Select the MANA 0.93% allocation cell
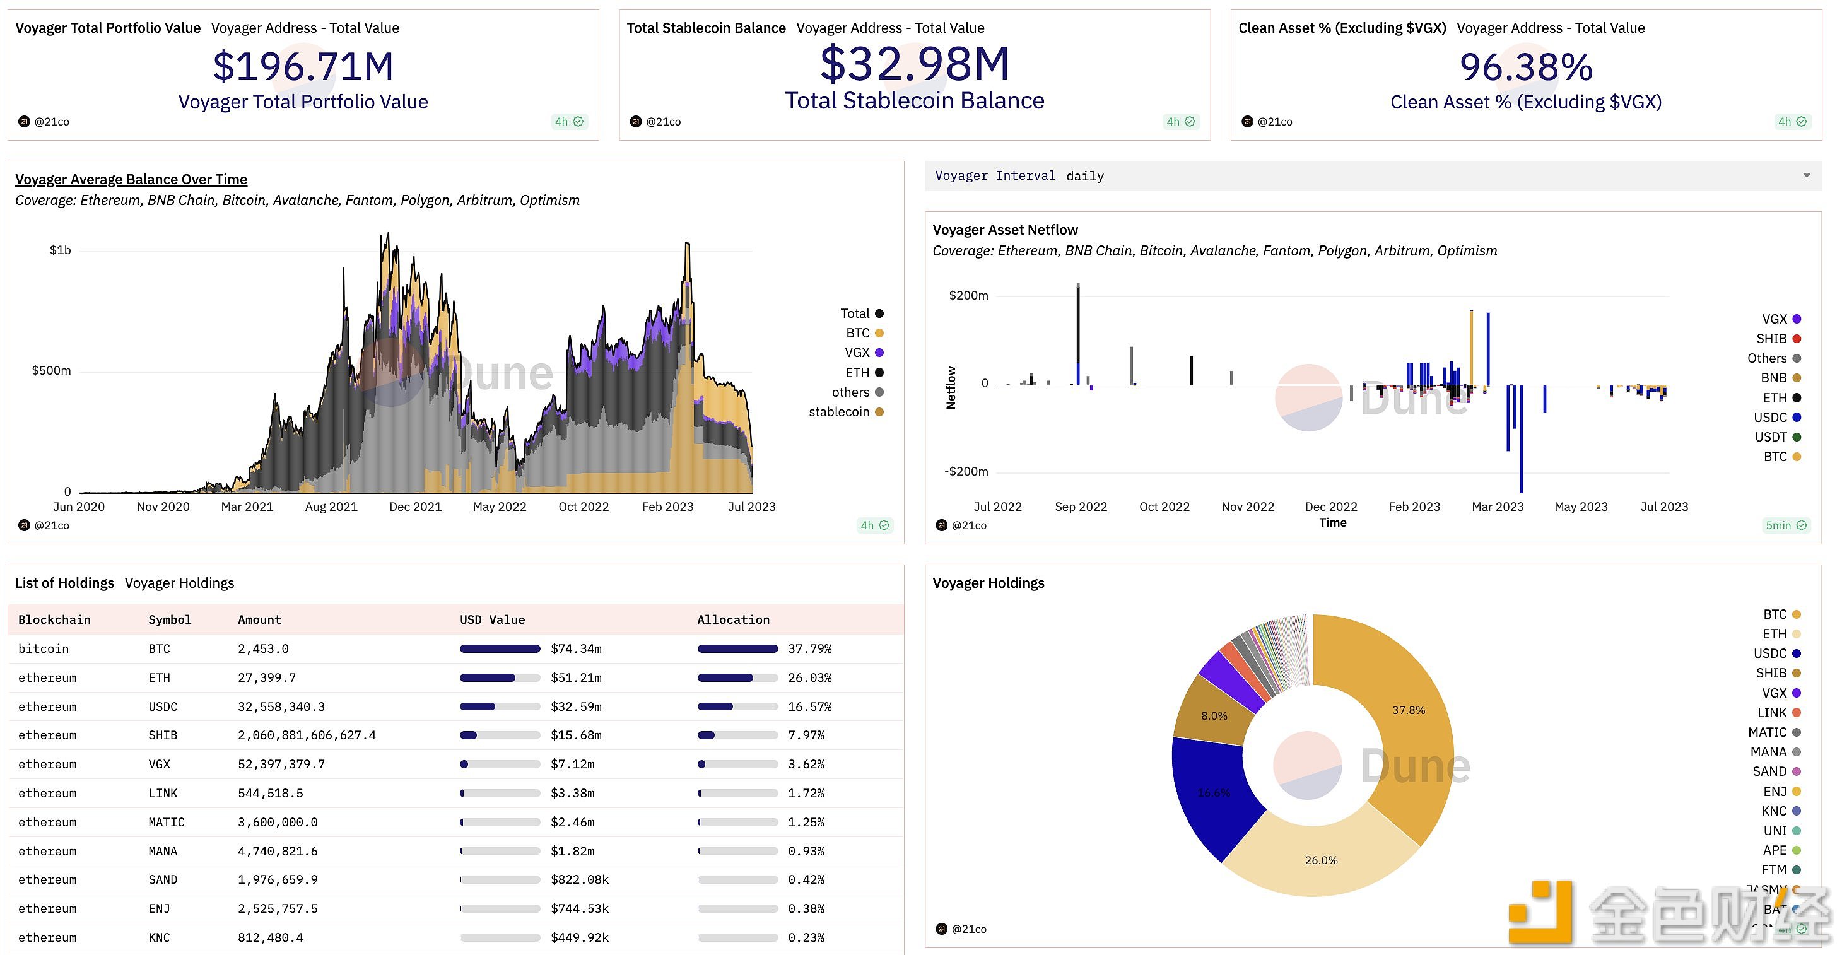 click(x=806, y=852)
